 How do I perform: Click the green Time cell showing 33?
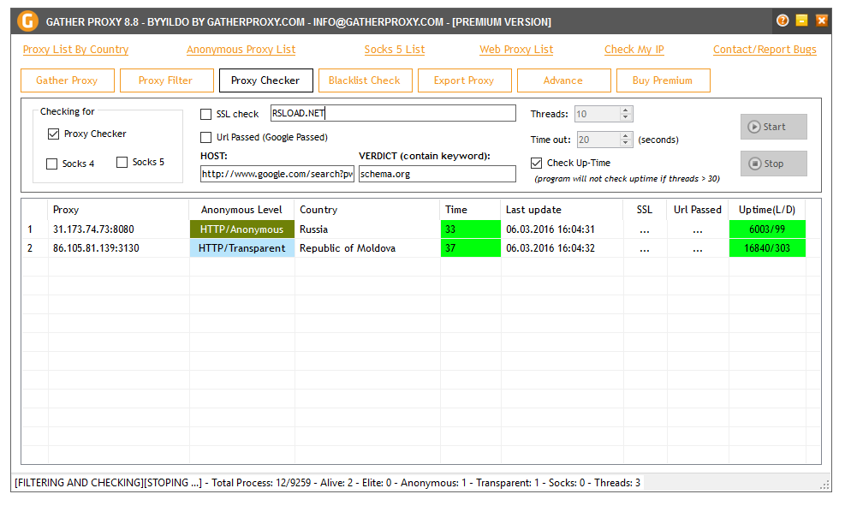(471, 229)
